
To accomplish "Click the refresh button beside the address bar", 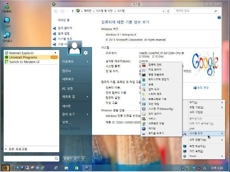I will coord(168,11).
